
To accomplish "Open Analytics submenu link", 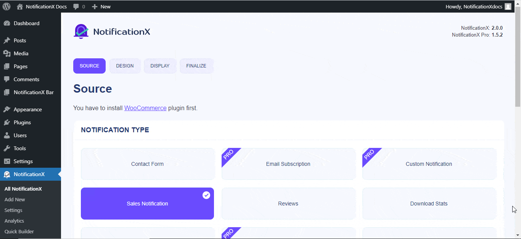I will click(x=14, y=221).
